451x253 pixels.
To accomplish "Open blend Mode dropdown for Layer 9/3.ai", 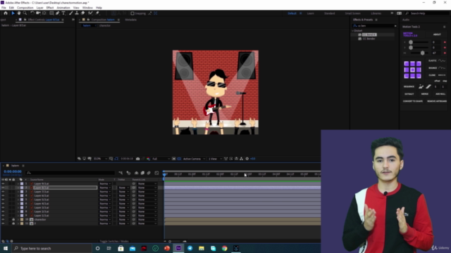I will pyautogui.click(x=105, y=183).
